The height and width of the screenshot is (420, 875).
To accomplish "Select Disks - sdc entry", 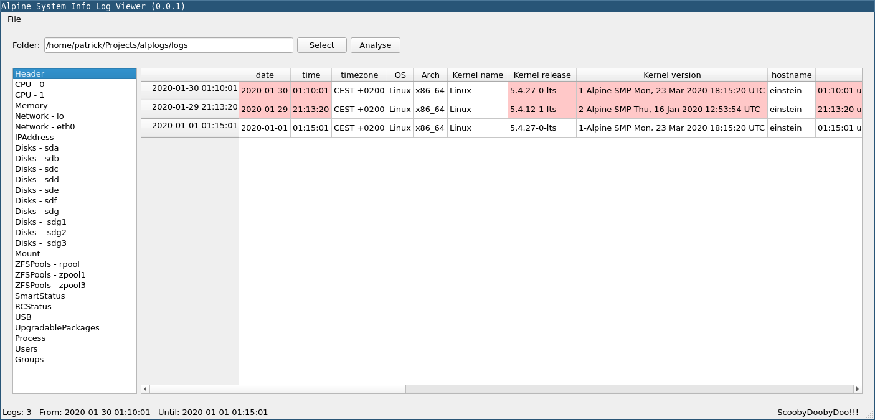I will coord(75,169).
